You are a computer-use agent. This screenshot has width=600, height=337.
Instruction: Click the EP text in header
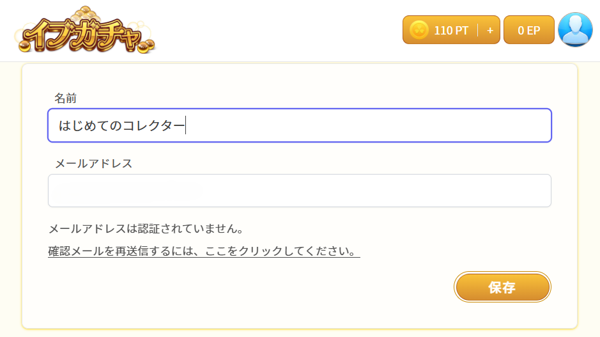534,30
